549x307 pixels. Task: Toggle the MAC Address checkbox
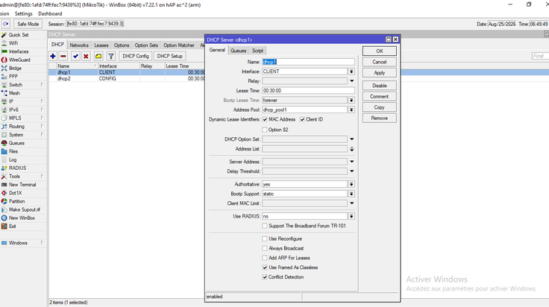(x=265, y=119)
